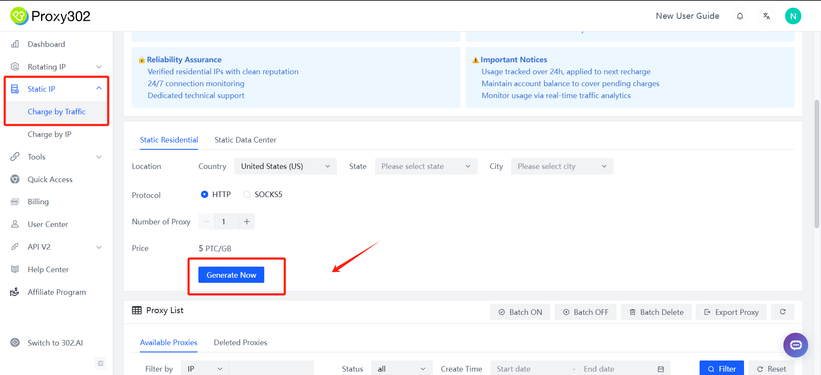Viewport: 821px width, 375px height.
Task: Click the Help Center book icon
Action: point(15,269)
